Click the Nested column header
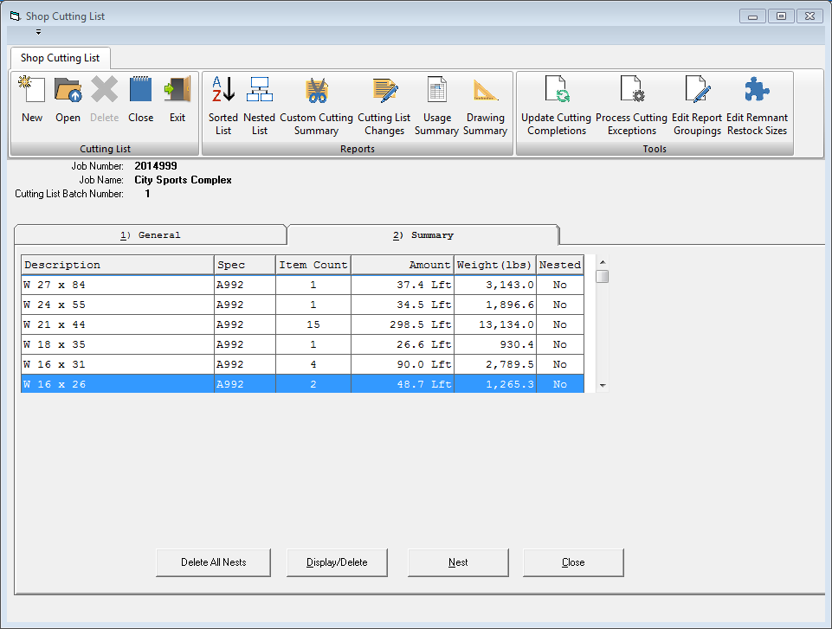 click(560, 265)
